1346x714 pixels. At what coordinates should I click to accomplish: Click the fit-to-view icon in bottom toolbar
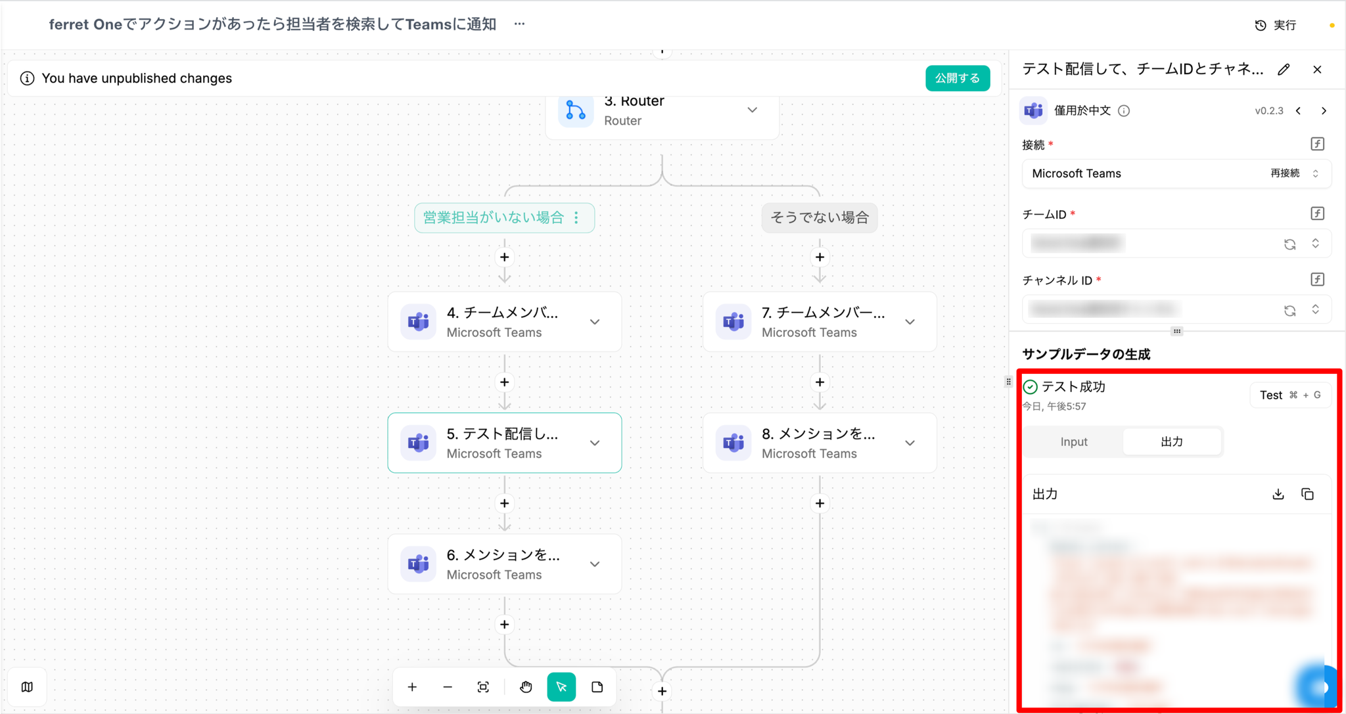click(x=483, y=687)
